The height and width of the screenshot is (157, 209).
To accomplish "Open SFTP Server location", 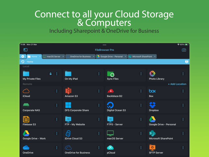I will pos(167,149).
